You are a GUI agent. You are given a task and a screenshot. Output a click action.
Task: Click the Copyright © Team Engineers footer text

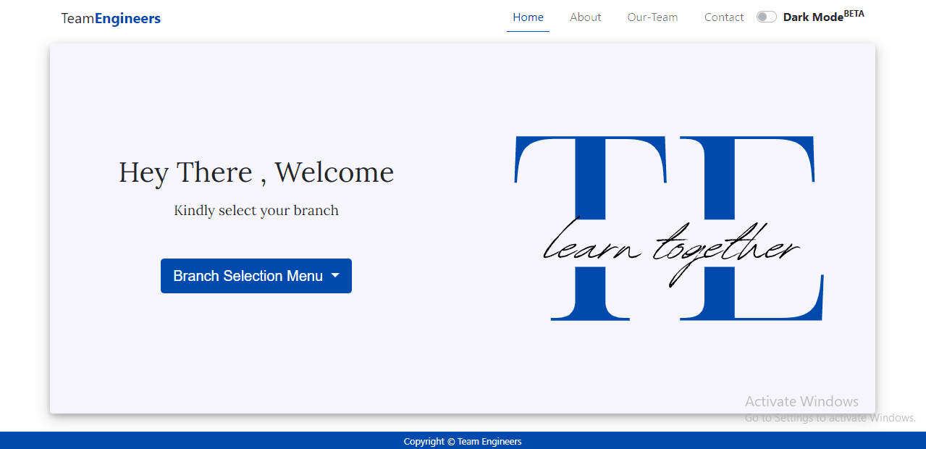pos(463,441)
